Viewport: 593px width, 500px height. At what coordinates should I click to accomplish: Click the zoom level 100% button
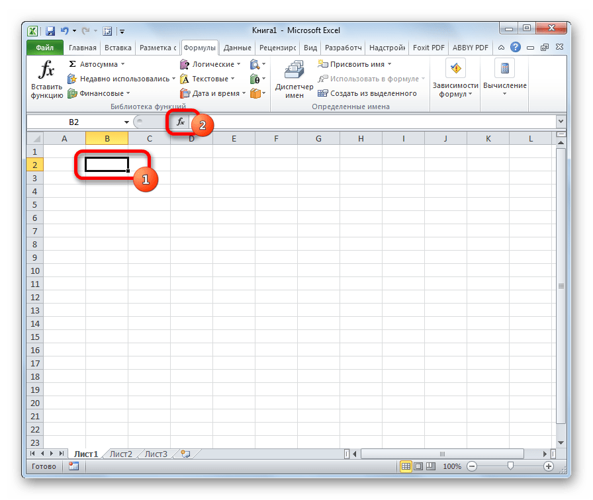(452, 466)
